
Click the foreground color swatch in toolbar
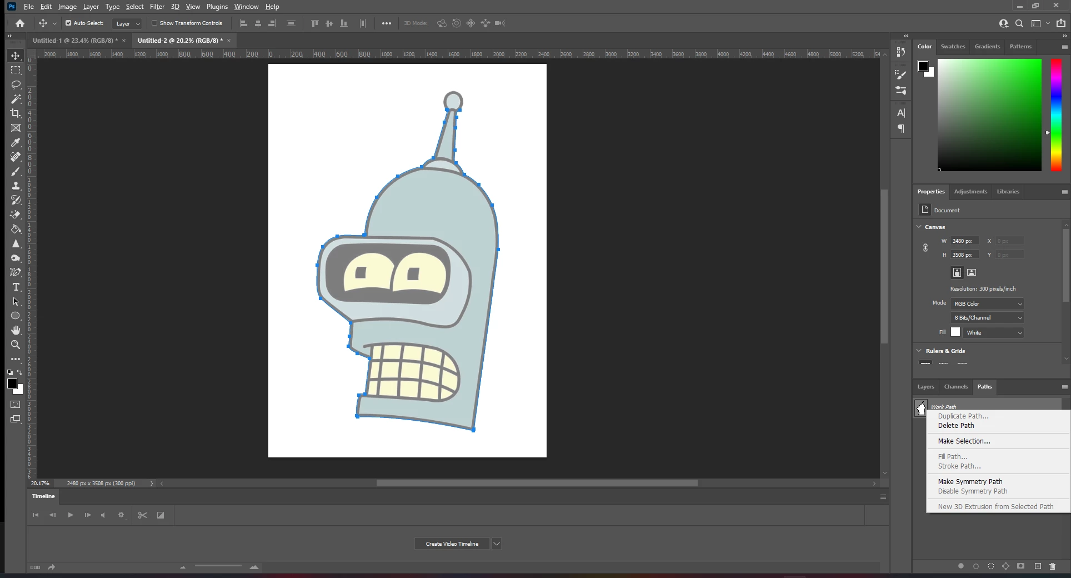pyautogui.click(x=12, y=383)
